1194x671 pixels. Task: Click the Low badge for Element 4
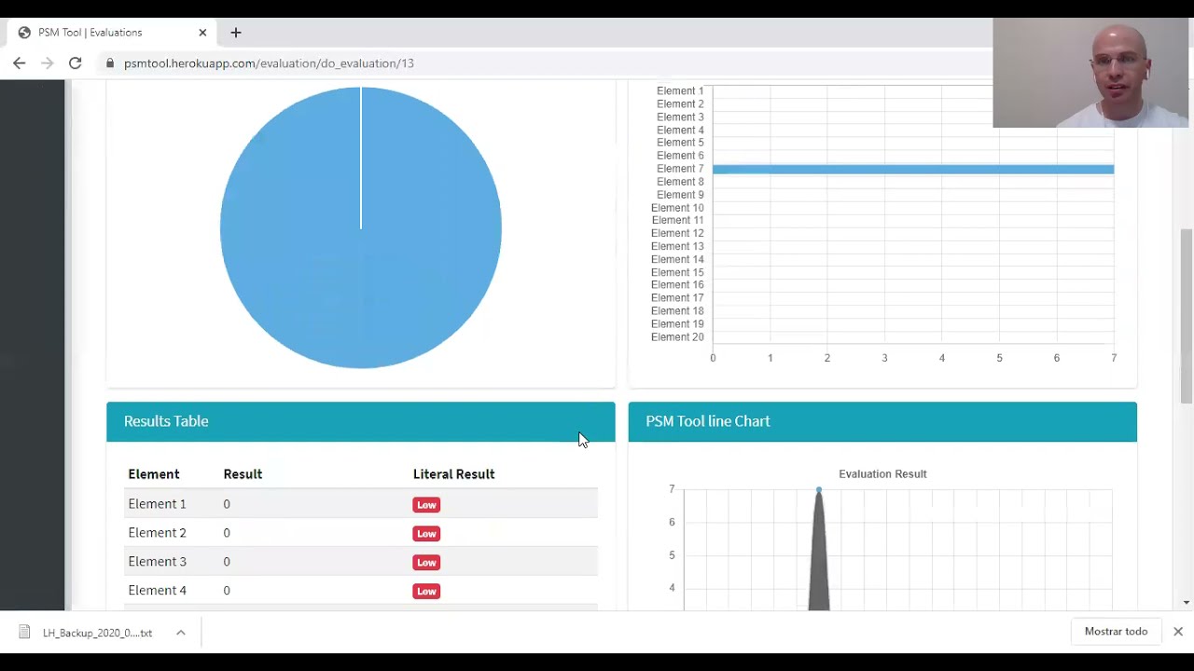click(x=426, y=592)
